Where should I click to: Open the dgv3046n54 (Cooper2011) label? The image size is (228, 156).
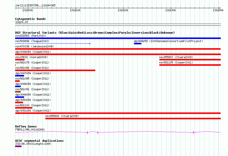33,52
